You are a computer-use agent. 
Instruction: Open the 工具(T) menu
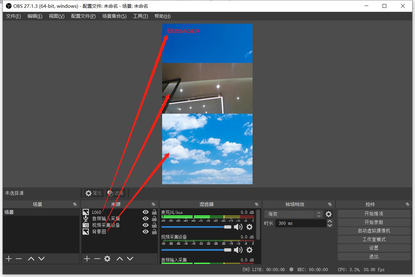click(x=141, y=16)
